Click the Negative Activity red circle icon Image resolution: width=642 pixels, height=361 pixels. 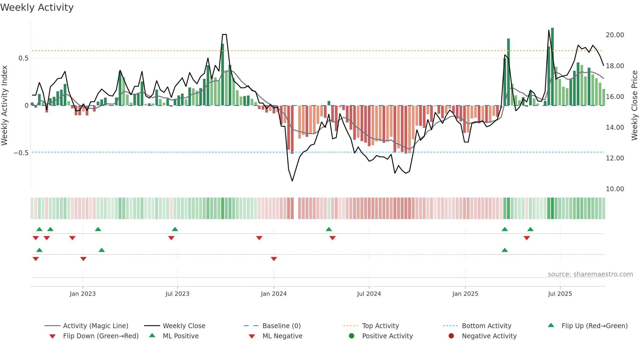point(451,336)
